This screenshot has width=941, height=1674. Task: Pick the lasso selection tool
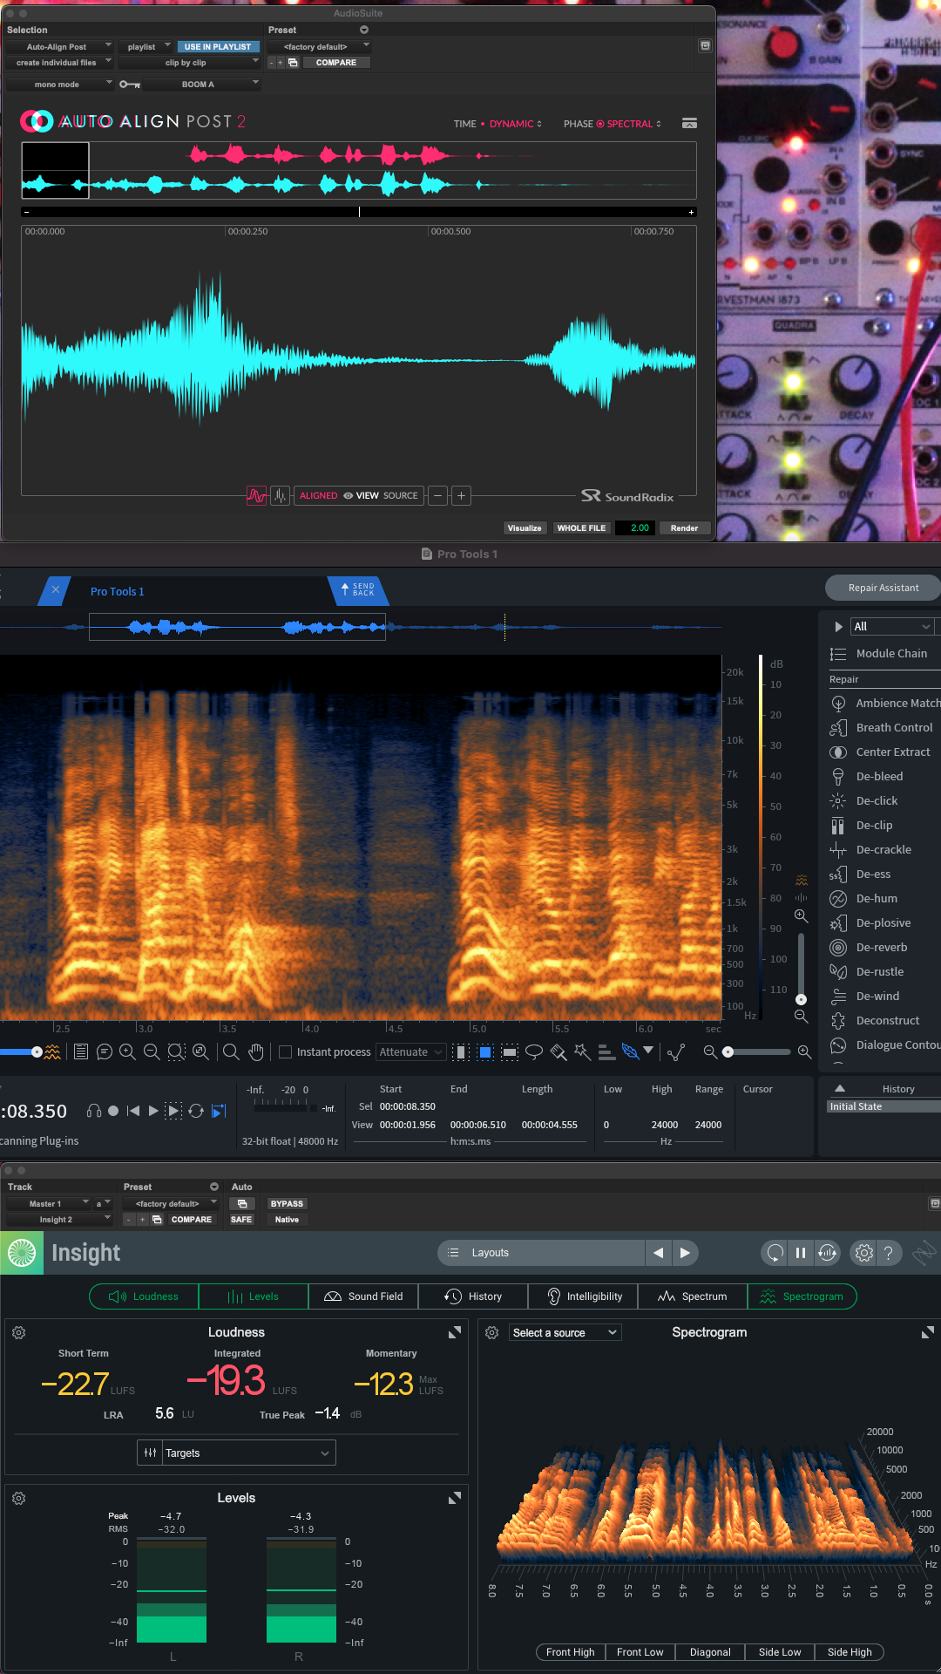534,1052
